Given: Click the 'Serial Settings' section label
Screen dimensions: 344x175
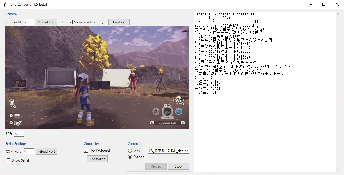Looking at the screenshot, I should (16, 144).
